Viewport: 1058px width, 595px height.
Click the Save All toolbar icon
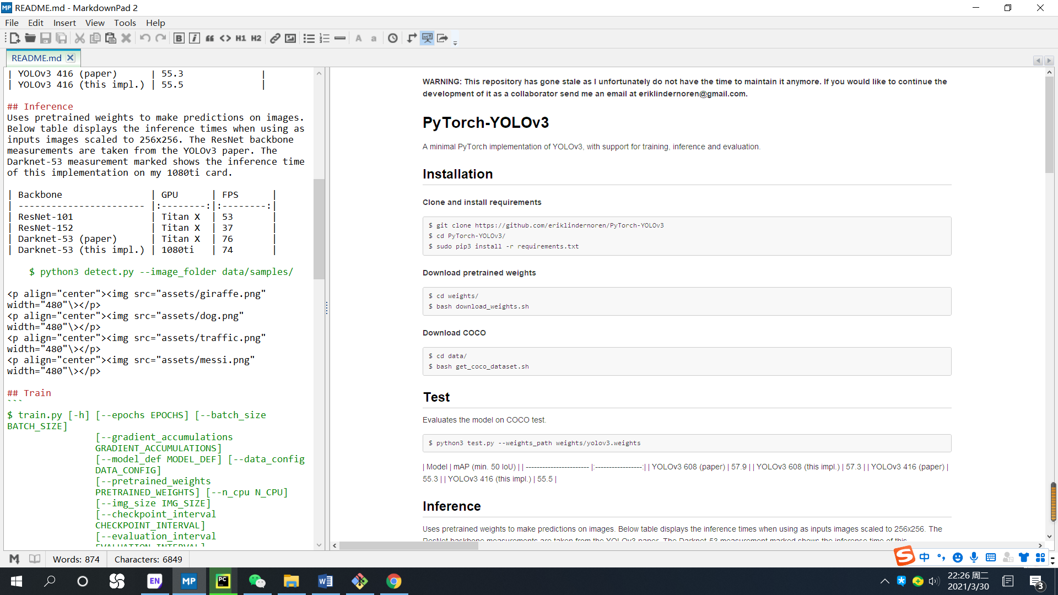(x=62, y=38)
